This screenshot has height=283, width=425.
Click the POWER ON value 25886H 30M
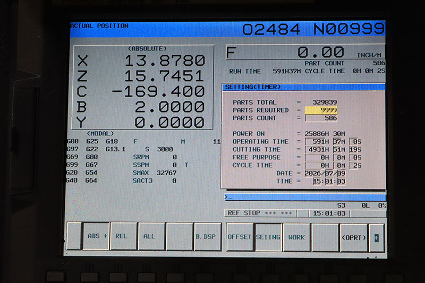click(325, 134)
